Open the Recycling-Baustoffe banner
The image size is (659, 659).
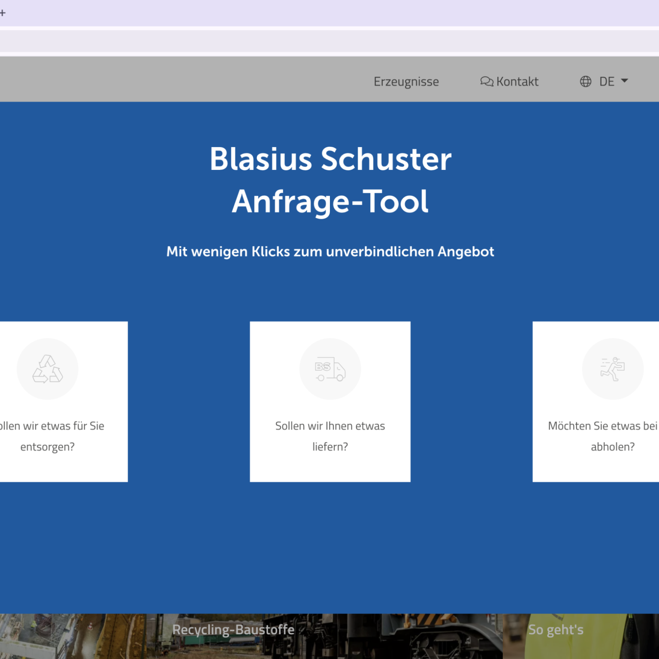[x=233, y=630]
